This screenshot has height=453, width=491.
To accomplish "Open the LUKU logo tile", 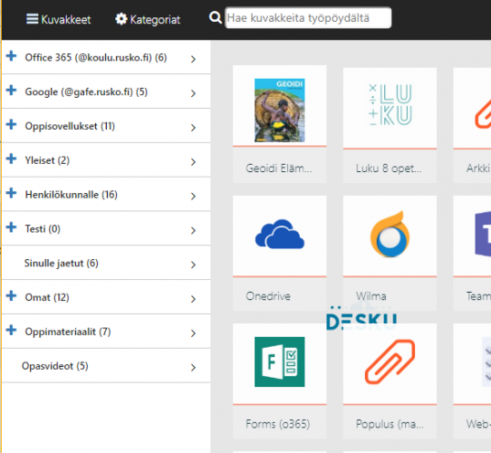I will pyautogui.click(x=390, y=105).
